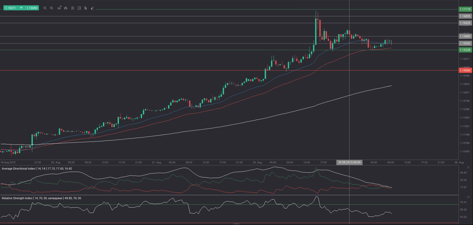Open the 30m timeframe selector
This screenshot has width=473, height=225.
point(59,8)
